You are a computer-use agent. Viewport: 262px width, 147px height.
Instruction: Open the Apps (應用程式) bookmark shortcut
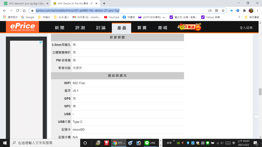(10, 17)
